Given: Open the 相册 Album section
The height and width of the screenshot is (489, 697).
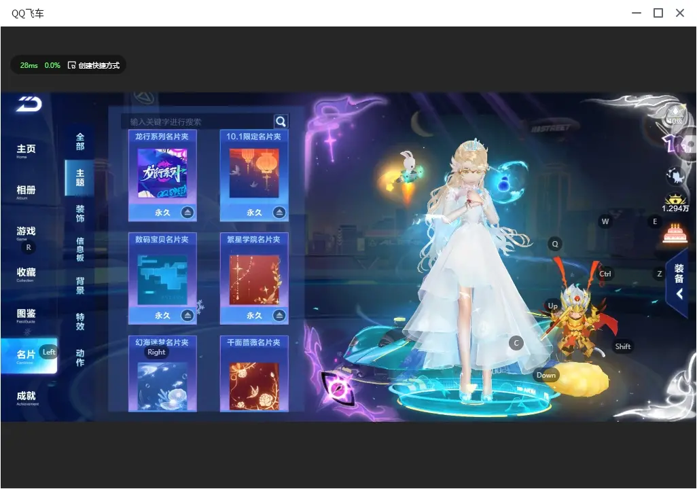Looking at the screenshot, I should pos(26,192).
